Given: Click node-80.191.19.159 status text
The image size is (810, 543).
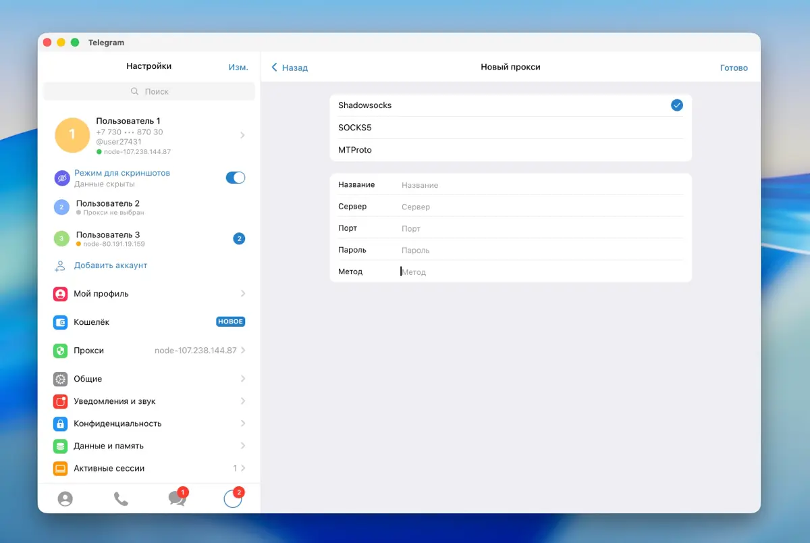Looking at the screenshot, I should click(x=113, y=244).
